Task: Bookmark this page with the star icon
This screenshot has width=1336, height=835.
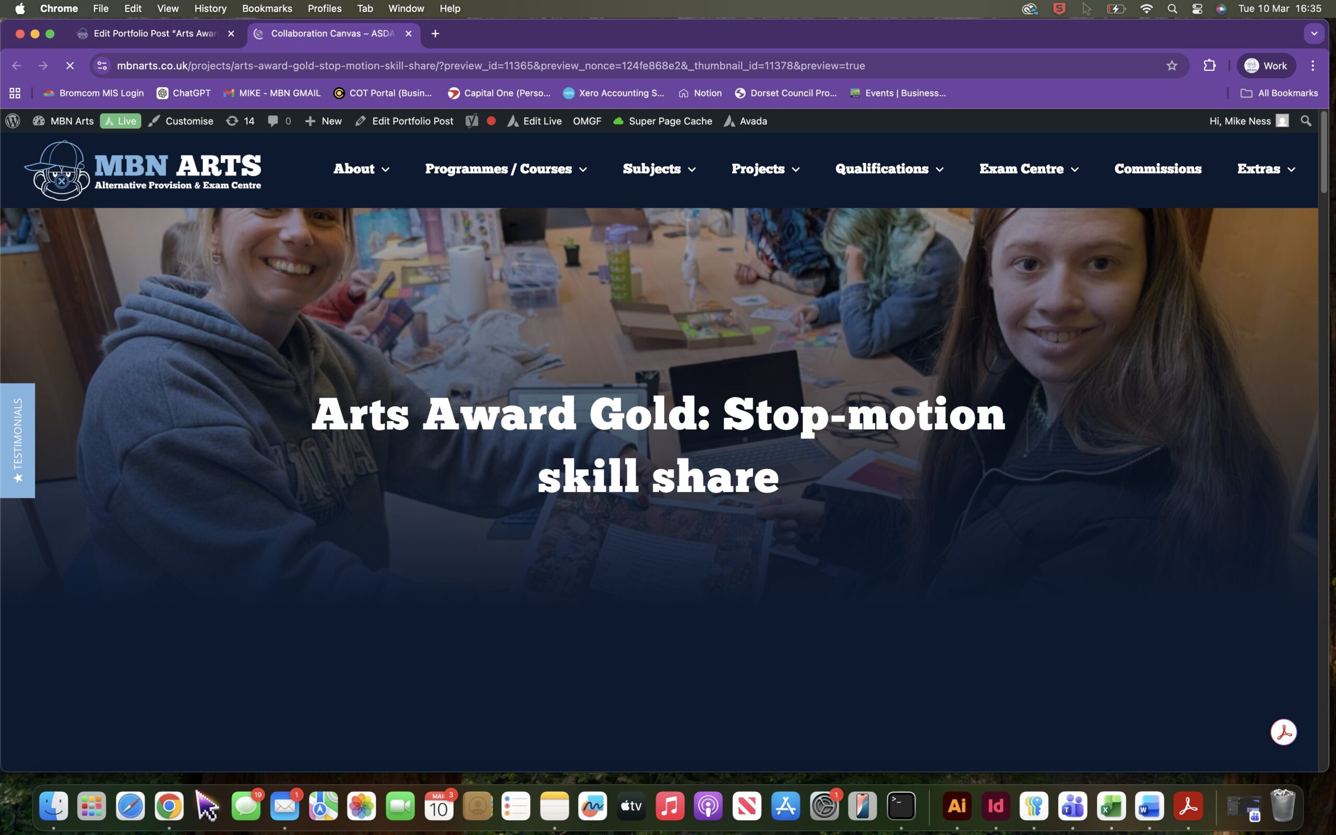Action: [1172, 66]
